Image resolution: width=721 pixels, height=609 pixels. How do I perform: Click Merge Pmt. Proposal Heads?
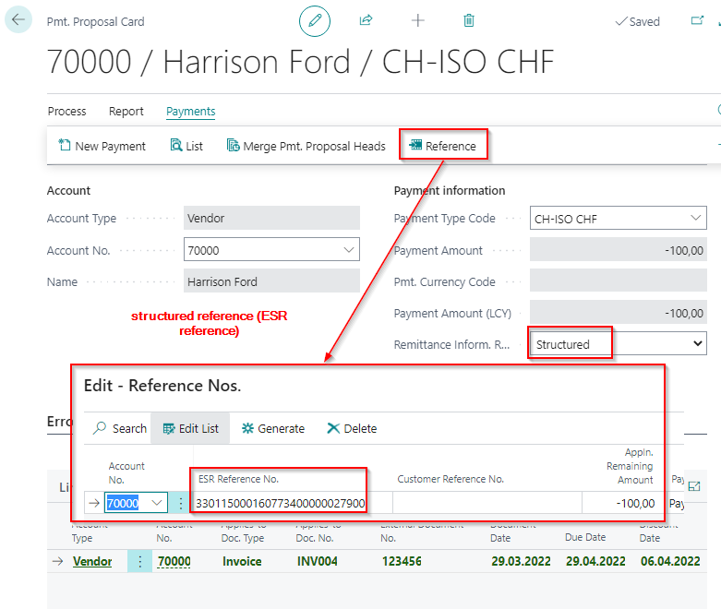(306, 146)
